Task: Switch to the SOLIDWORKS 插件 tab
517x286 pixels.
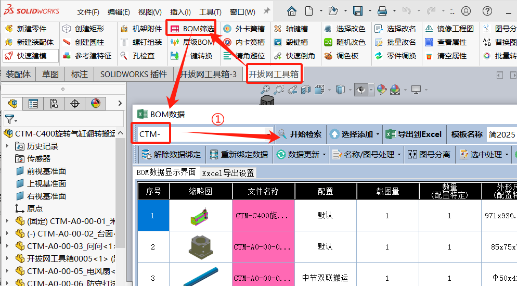Action: click(x=134, y=74)
